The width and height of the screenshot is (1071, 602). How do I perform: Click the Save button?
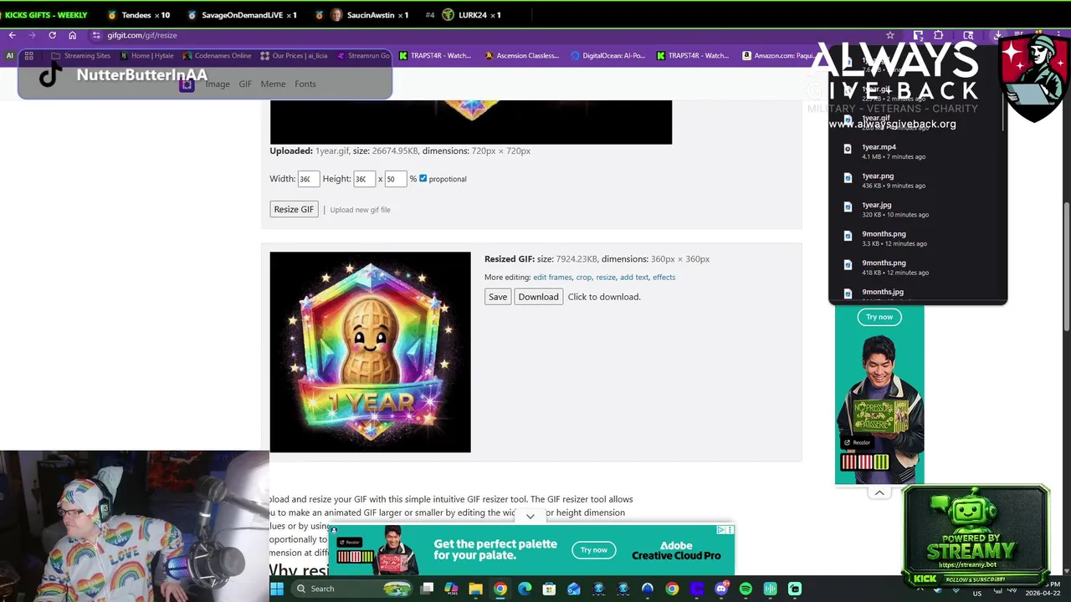[x=498, y=297]
